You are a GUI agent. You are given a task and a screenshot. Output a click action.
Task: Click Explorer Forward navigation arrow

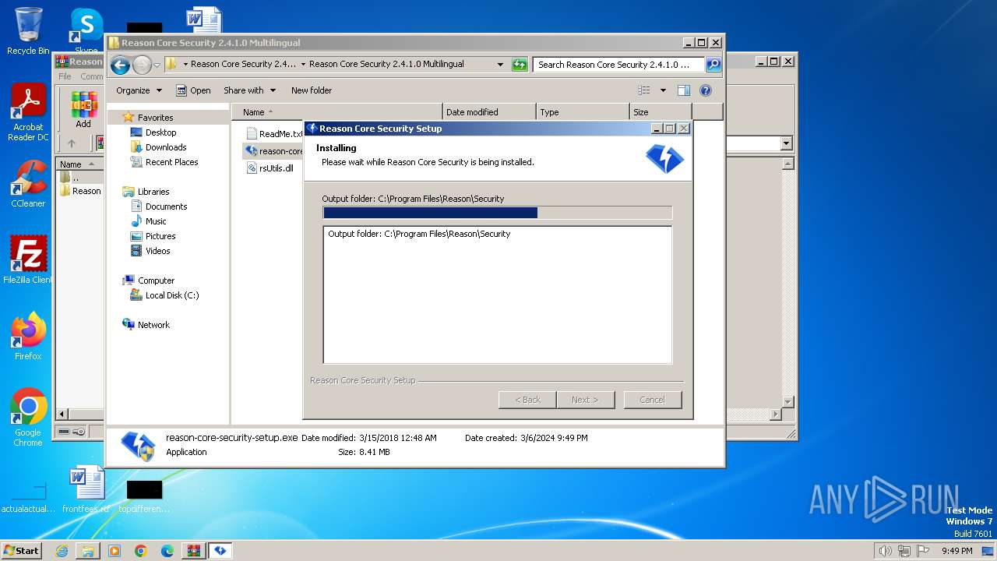[142, 65]
